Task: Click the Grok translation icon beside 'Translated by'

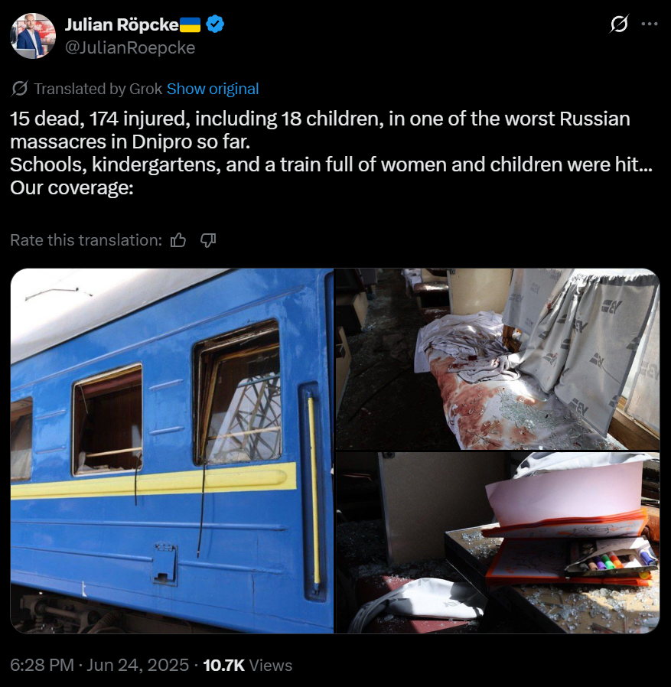Action: pos(20,89)
